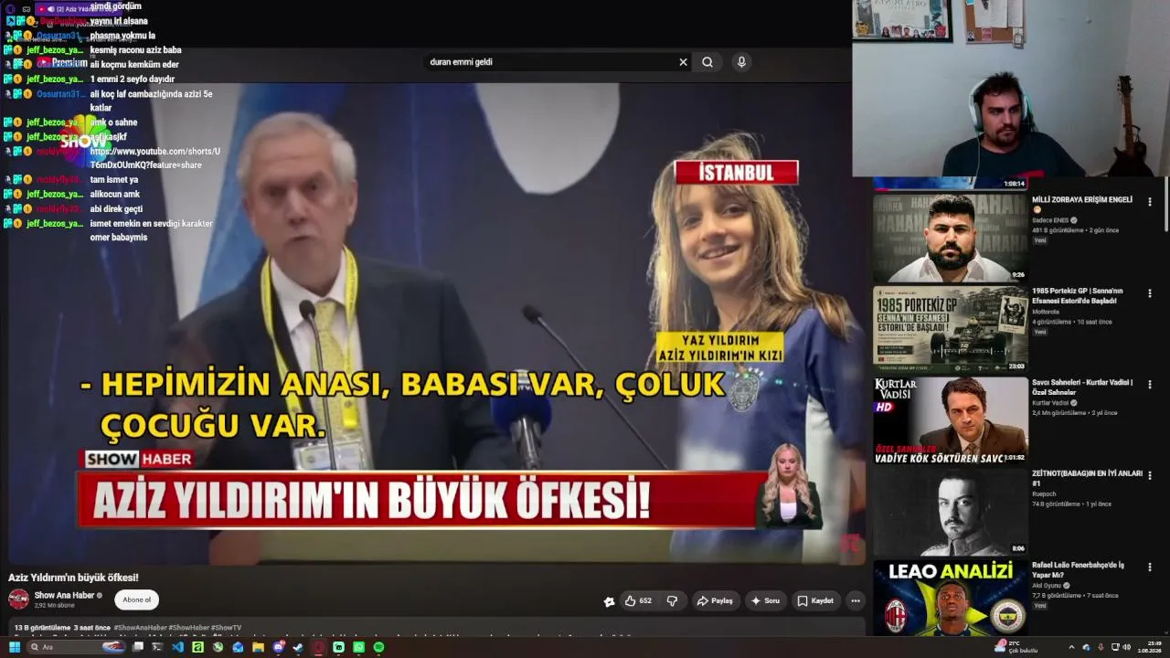The height and width of the screenshot is (658, 1170).
Task: Switch to Opera GX in the taskbar
Action: [x=319, y=647]
